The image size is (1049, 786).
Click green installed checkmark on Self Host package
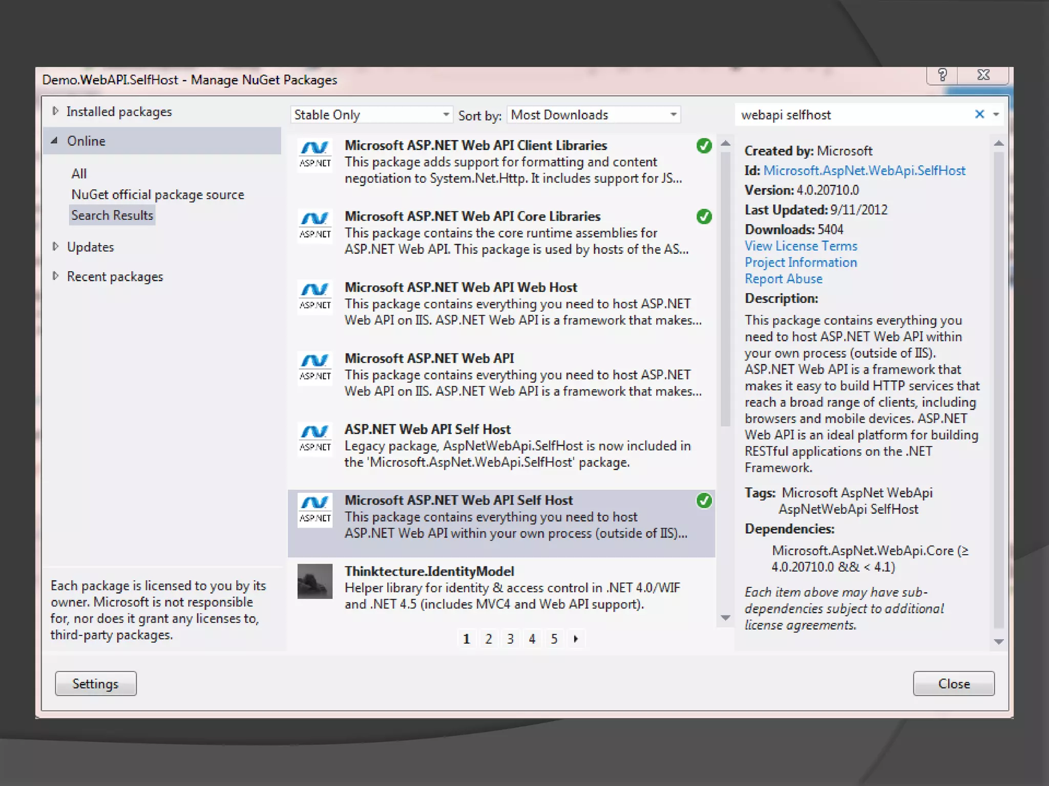pyautogui.click(x=704, y=500)
